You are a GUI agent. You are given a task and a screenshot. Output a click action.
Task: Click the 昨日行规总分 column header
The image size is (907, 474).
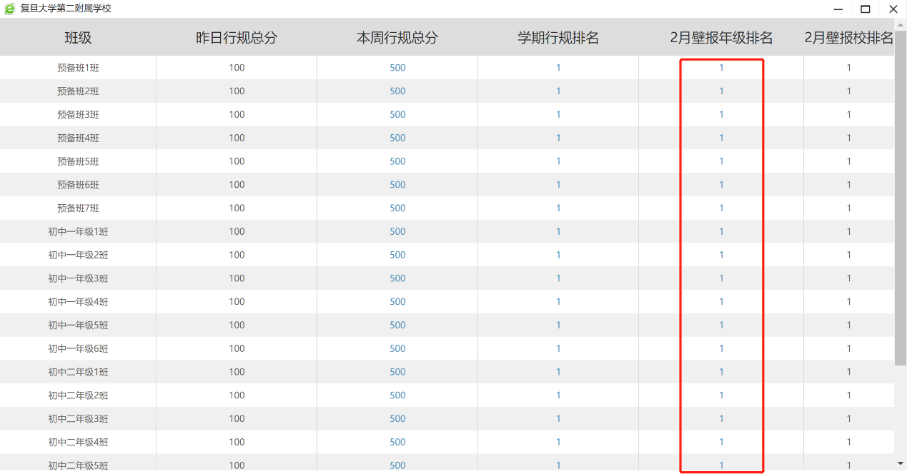click(x=237, y=38)
